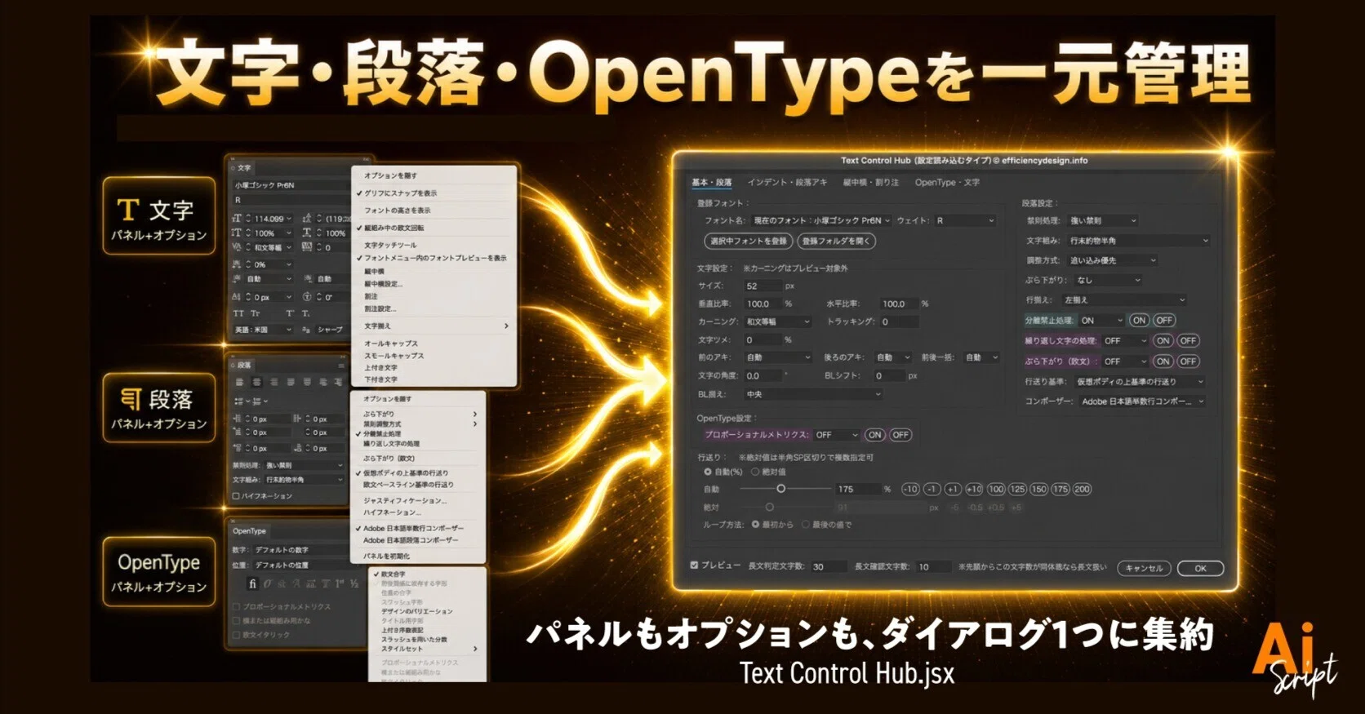This screenshot has height=714, width=1365.
Task: Click the Subscript icon in Character panel
Action: coord(306,313)
